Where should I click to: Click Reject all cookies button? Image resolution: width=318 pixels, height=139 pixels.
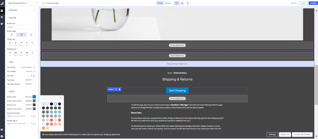point(285,135)
